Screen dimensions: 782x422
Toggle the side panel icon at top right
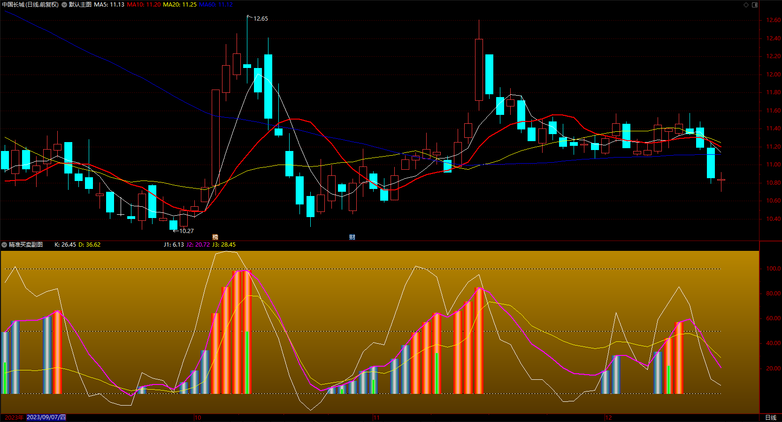click(755, 5)
